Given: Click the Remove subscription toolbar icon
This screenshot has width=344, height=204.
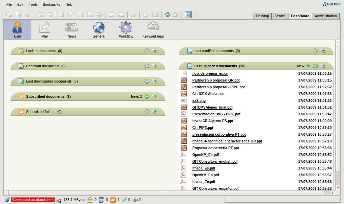Looking at the screenshot, I should tap(155, 15).
